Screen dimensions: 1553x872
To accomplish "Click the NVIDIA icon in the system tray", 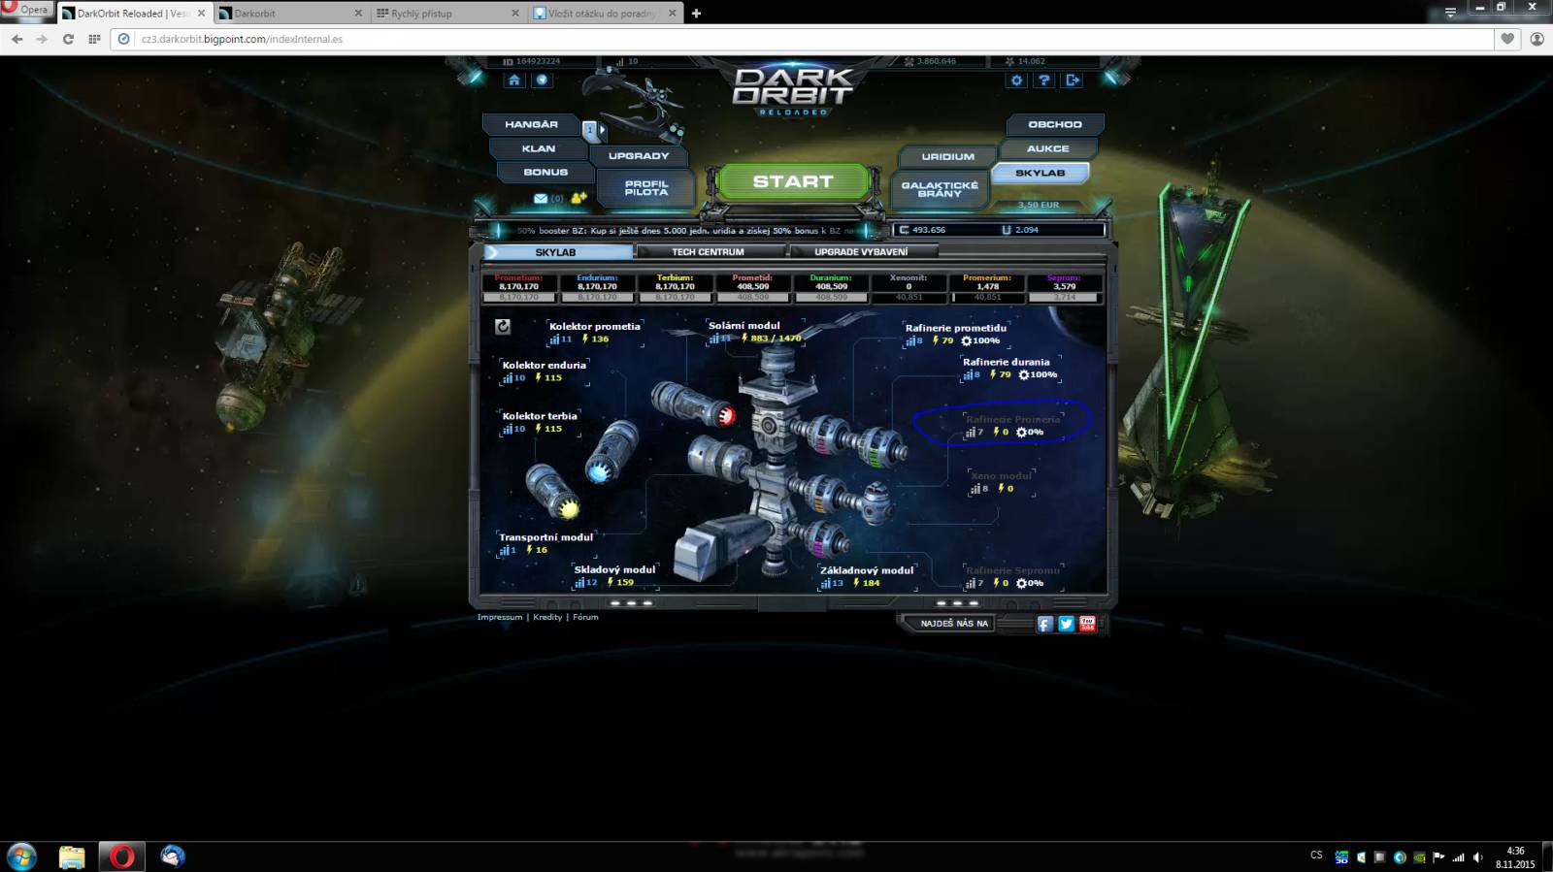I will (x=1419, y=857).
